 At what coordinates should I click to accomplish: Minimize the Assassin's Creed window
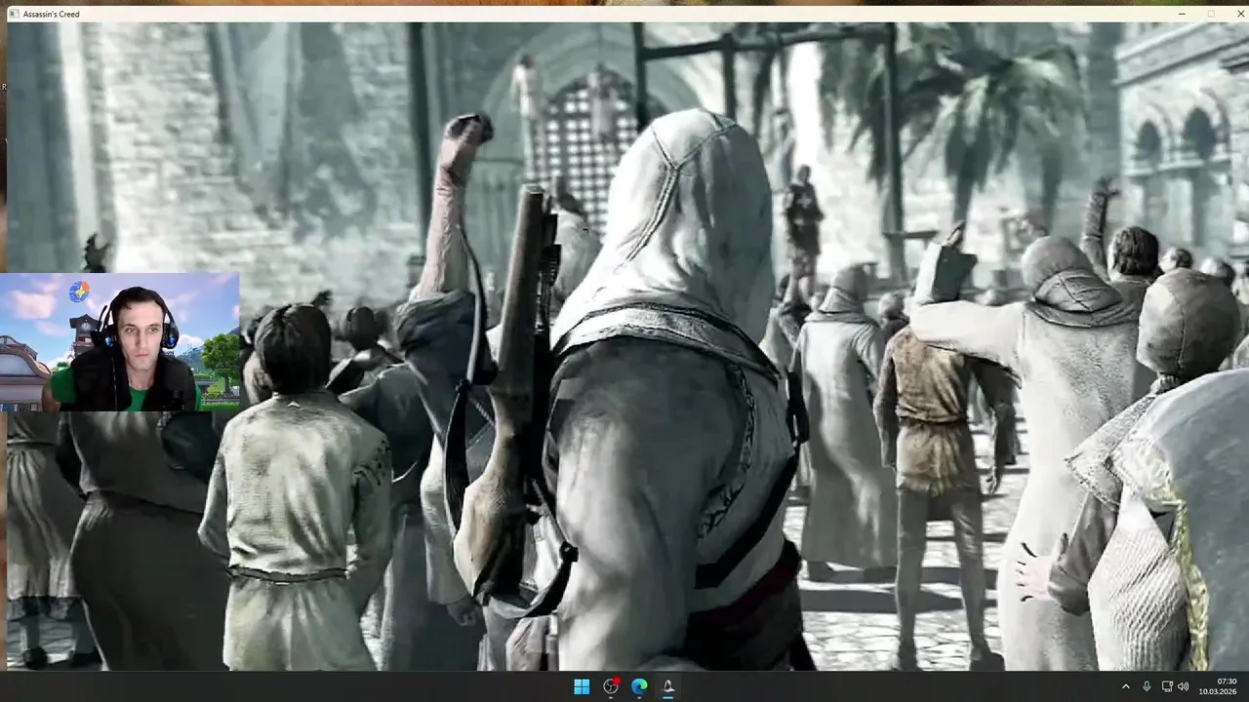pos(1182,14)
